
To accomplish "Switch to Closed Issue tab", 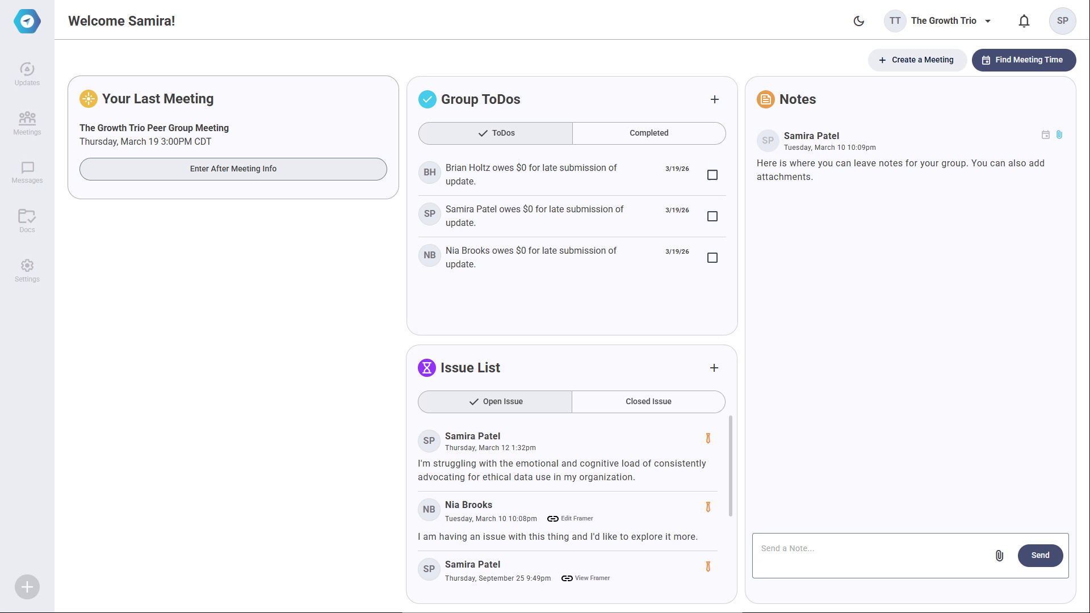I will point(648,401).
